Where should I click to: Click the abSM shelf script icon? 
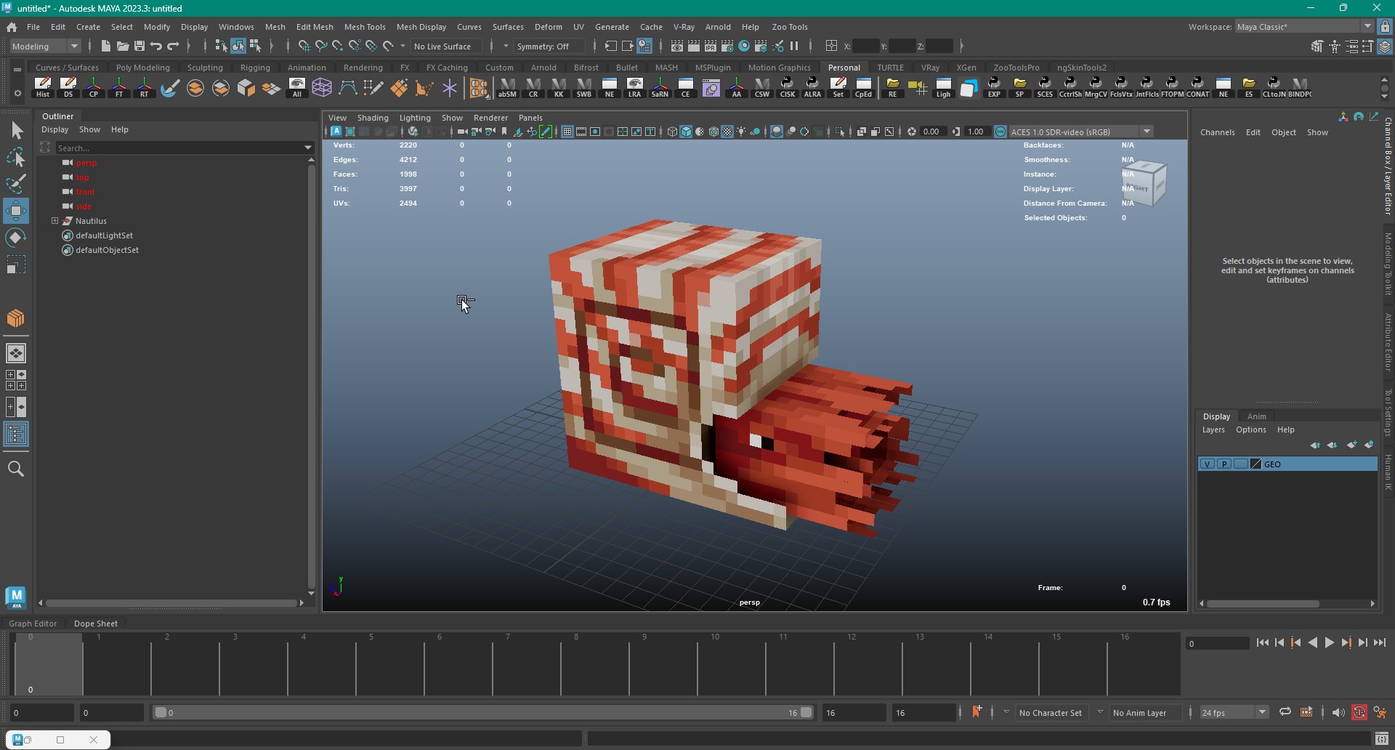(x=507, y=87)
